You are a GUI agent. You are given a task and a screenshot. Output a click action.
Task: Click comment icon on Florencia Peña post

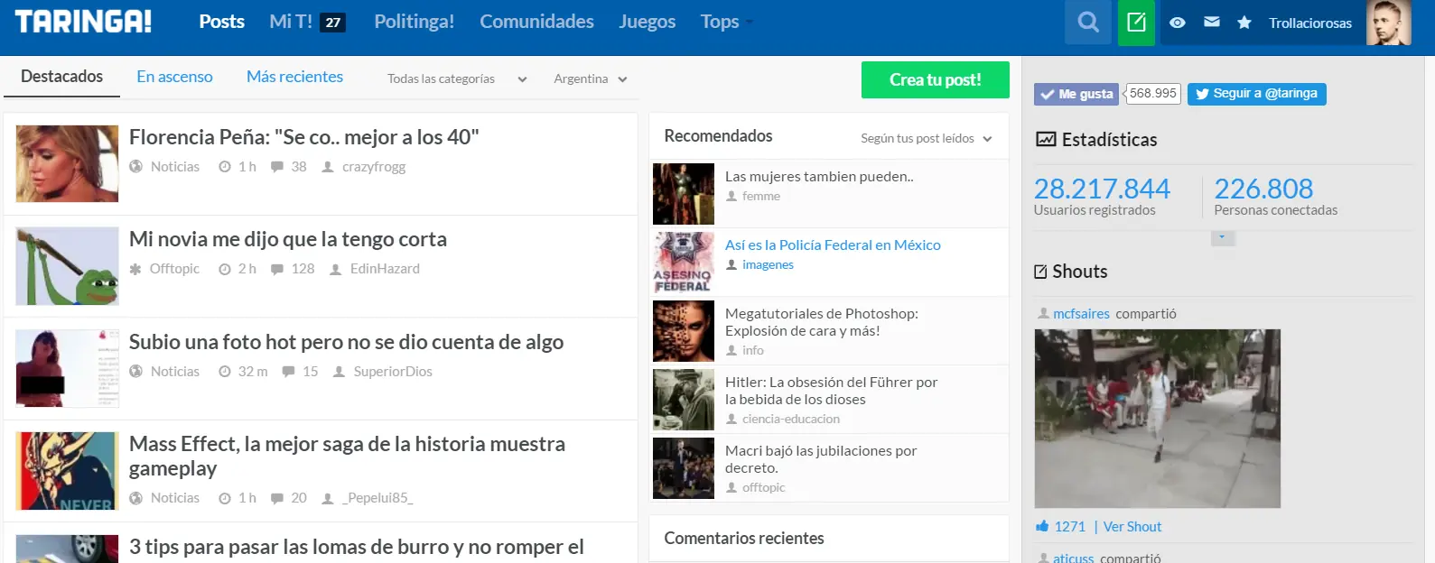coord(277,167)
